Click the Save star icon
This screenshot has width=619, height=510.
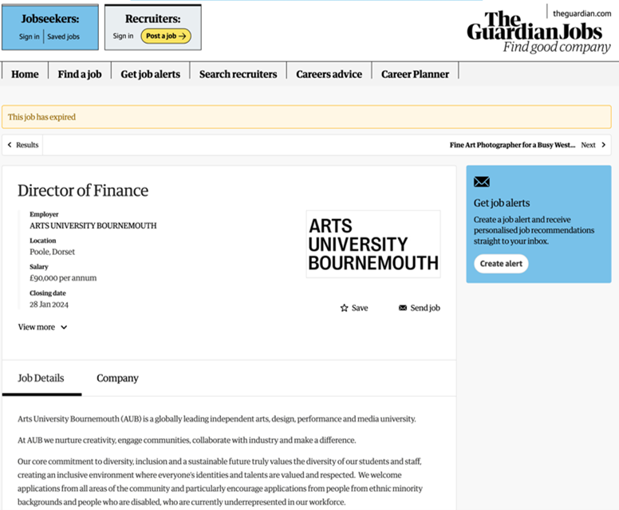pos(345,308)
